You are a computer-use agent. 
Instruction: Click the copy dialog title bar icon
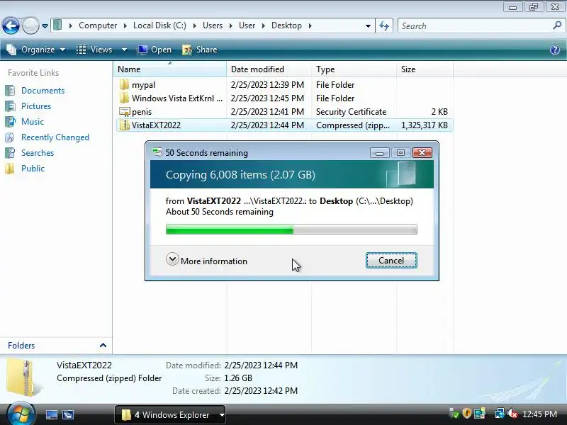click(157, 152)
